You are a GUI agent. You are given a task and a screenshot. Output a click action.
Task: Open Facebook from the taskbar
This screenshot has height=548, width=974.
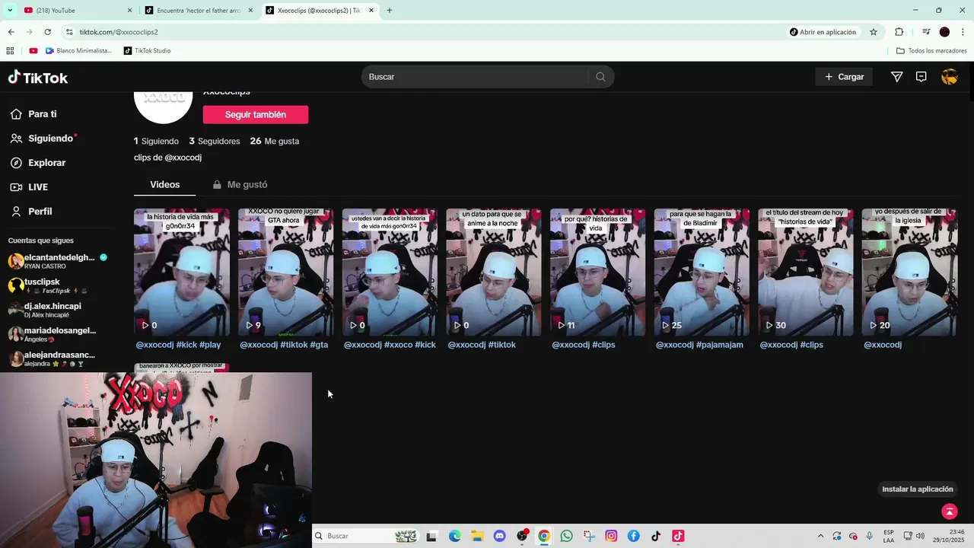633,536
